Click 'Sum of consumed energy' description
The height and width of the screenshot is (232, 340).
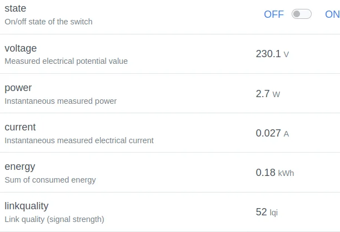click(50, 180)
